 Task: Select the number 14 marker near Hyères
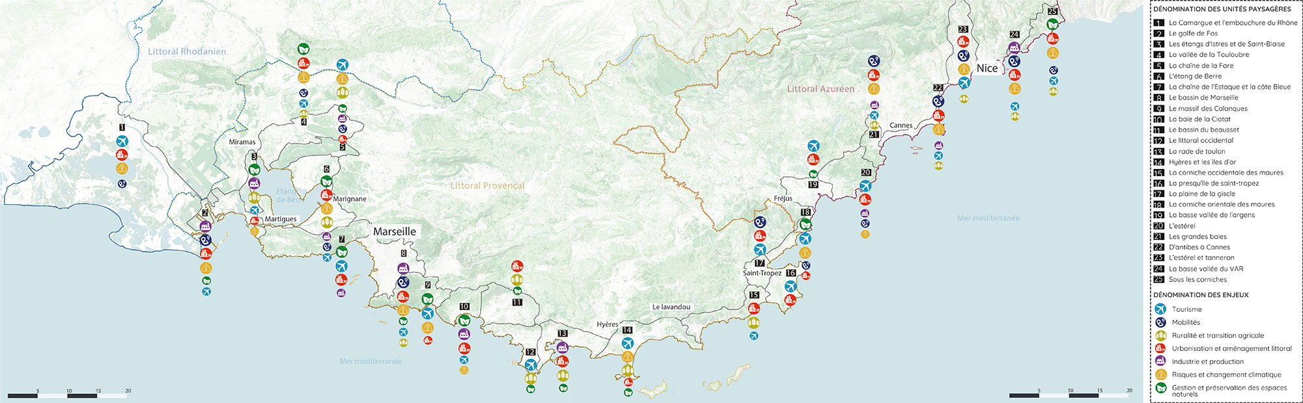[627, 330]
